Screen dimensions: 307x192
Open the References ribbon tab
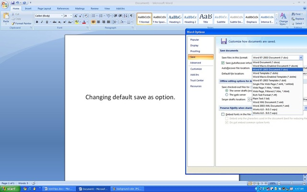tap(63, 9)
